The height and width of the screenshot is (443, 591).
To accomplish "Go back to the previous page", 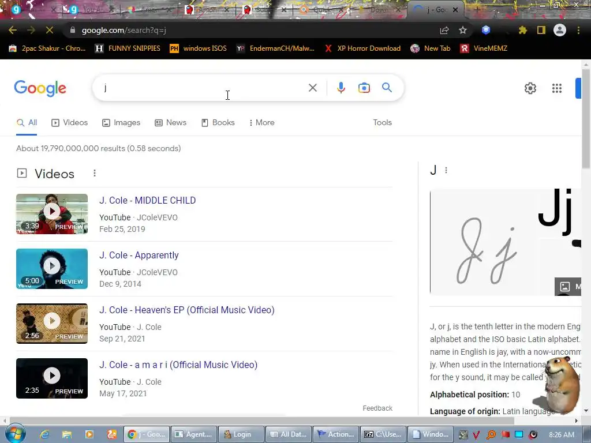I will tap(13, 30).
